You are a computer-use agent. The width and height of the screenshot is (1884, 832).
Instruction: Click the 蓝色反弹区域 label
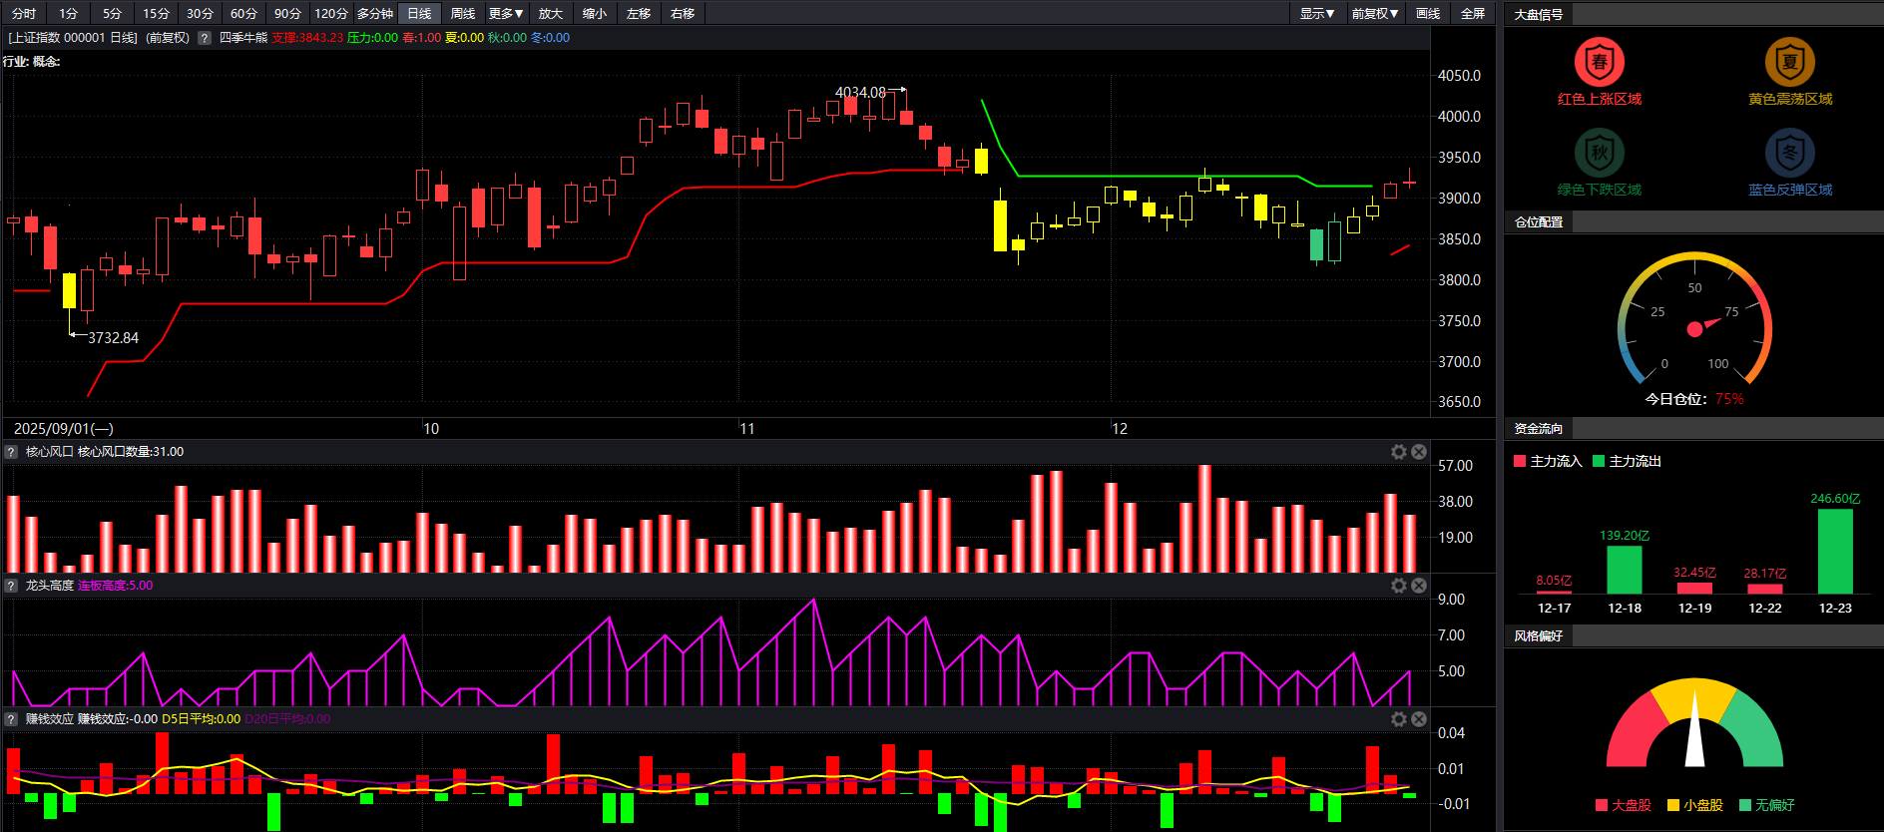point(1790,191)
